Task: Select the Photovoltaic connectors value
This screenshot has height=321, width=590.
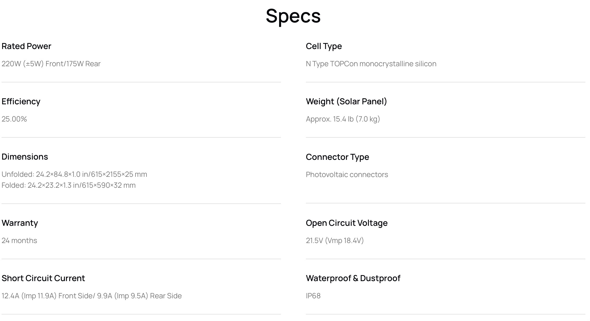Action: (347, 174)
